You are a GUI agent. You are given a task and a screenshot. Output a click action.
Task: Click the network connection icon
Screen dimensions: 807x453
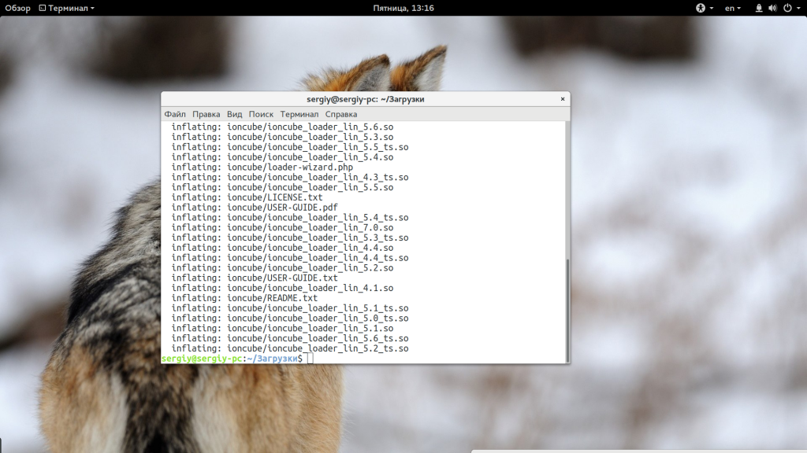click(759, 8)
